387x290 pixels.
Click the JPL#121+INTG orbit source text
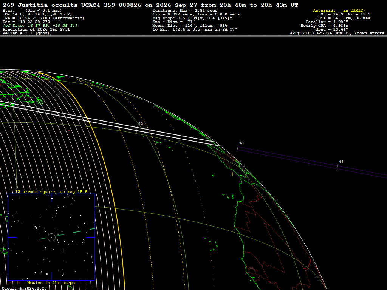coord(337,33)
